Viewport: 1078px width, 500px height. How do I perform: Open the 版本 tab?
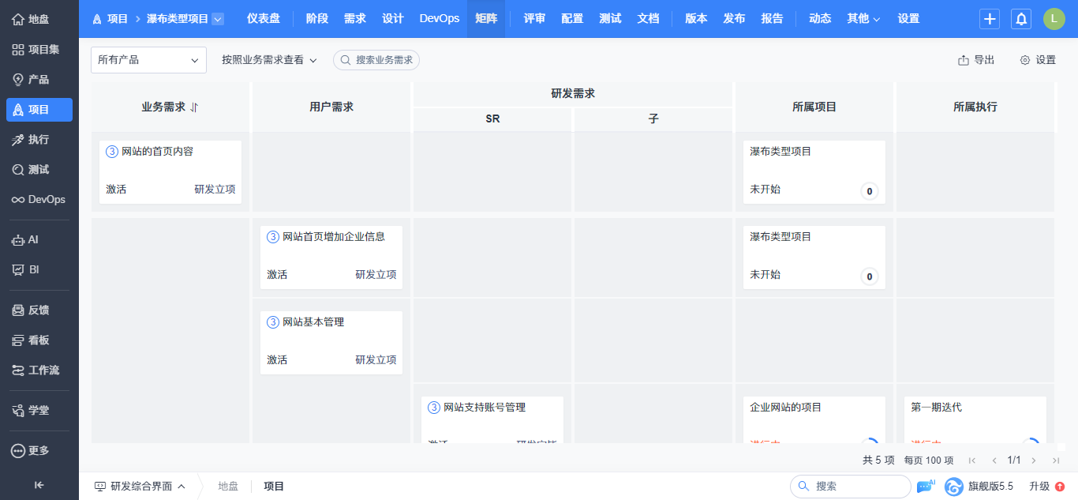pos(696,19)
